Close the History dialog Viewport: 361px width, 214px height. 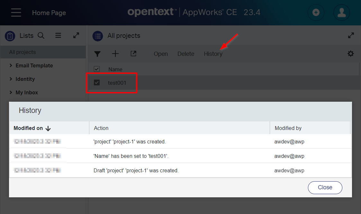(x=325, y=187)
